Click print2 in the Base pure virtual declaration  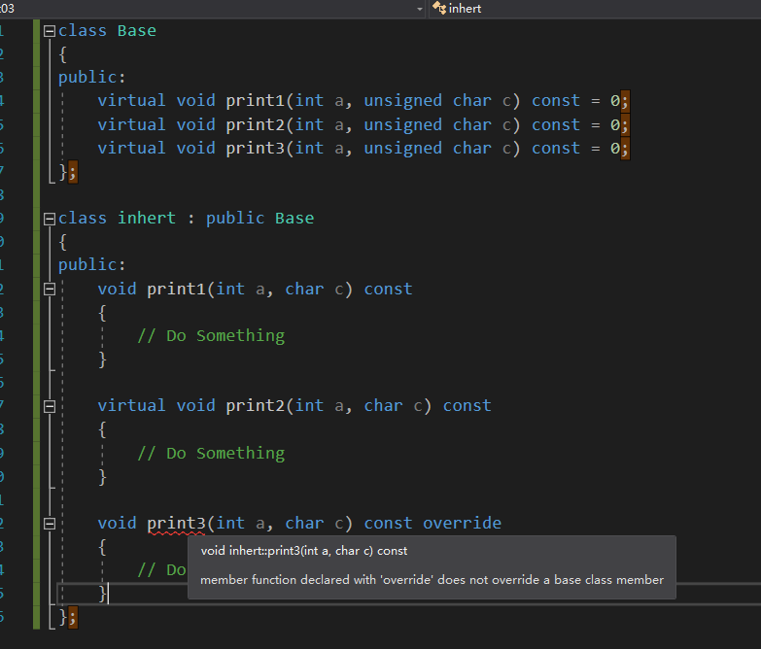pos(255,124)
